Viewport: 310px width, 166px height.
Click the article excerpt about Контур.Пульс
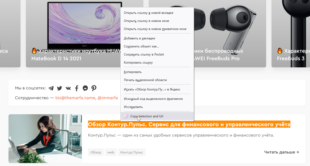click(x=181, y=135)
